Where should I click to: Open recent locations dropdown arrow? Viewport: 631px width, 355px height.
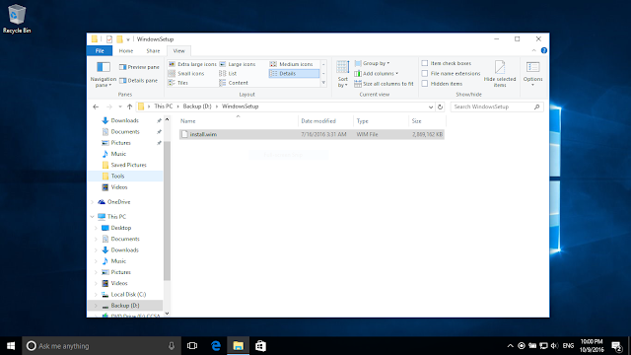120,106
